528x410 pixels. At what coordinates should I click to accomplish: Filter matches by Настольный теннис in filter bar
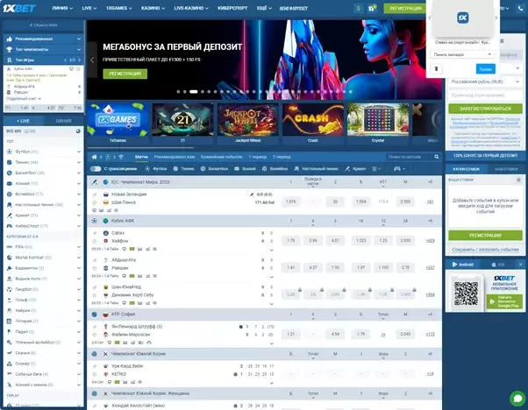coord(317,169)
